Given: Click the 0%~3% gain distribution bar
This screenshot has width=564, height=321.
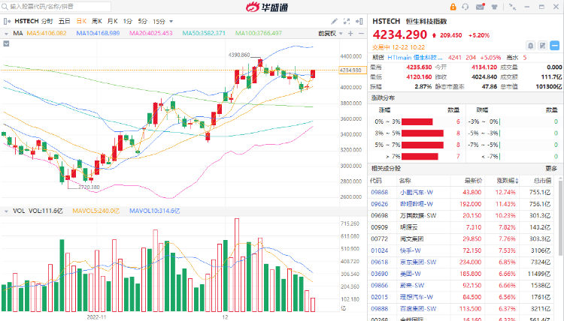Looking at the screenshot, I should tap(417, 122).
